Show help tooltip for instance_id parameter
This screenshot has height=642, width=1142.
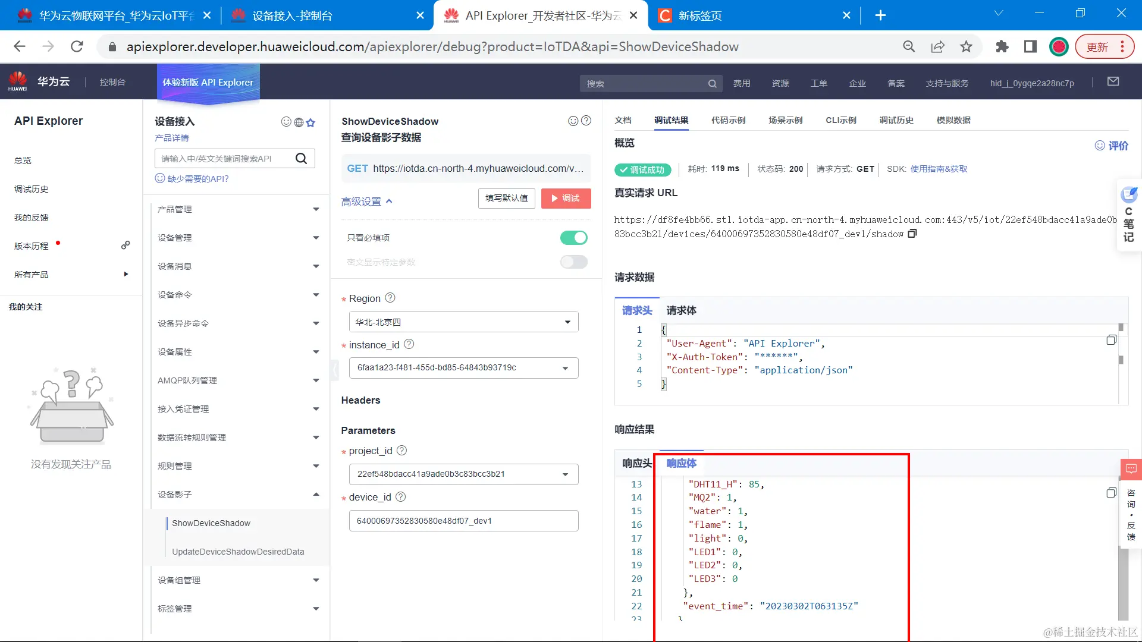pos(409,344)
